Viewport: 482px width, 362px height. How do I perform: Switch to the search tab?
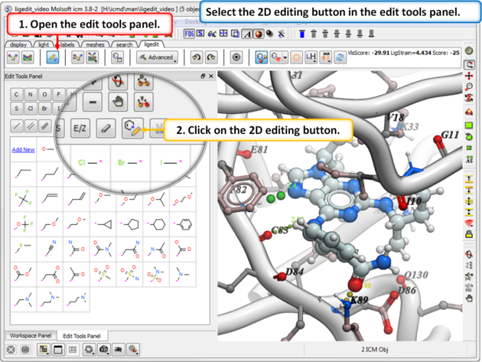124,44
